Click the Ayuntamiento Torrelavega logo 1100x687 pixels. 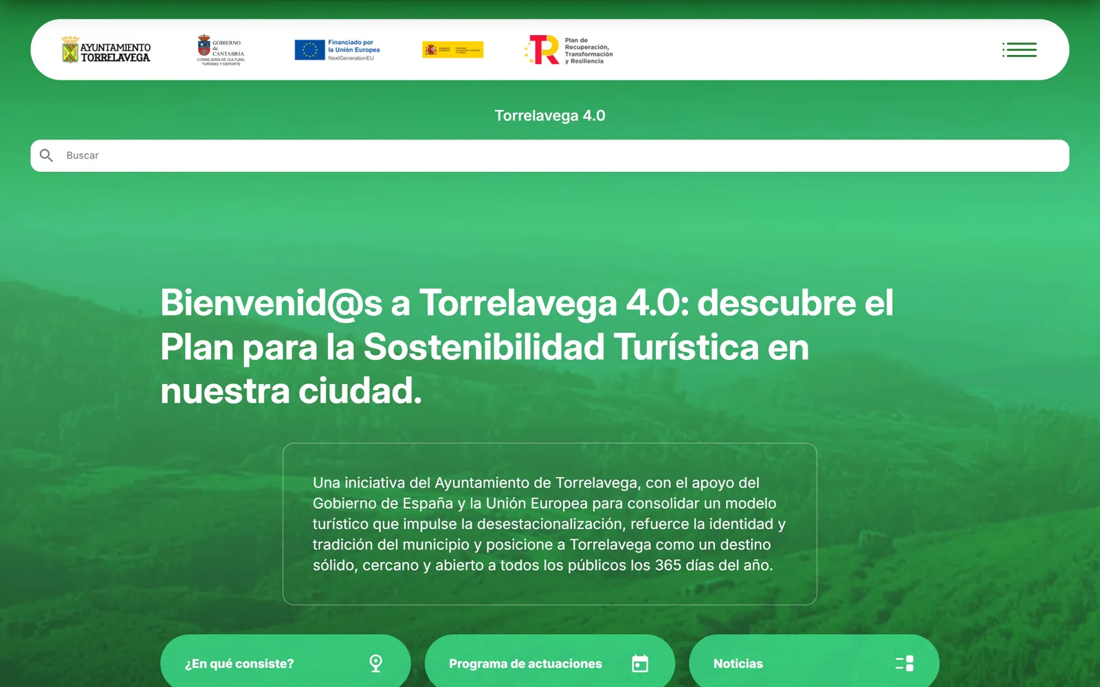pyautogui.click(x=106, y=49)
